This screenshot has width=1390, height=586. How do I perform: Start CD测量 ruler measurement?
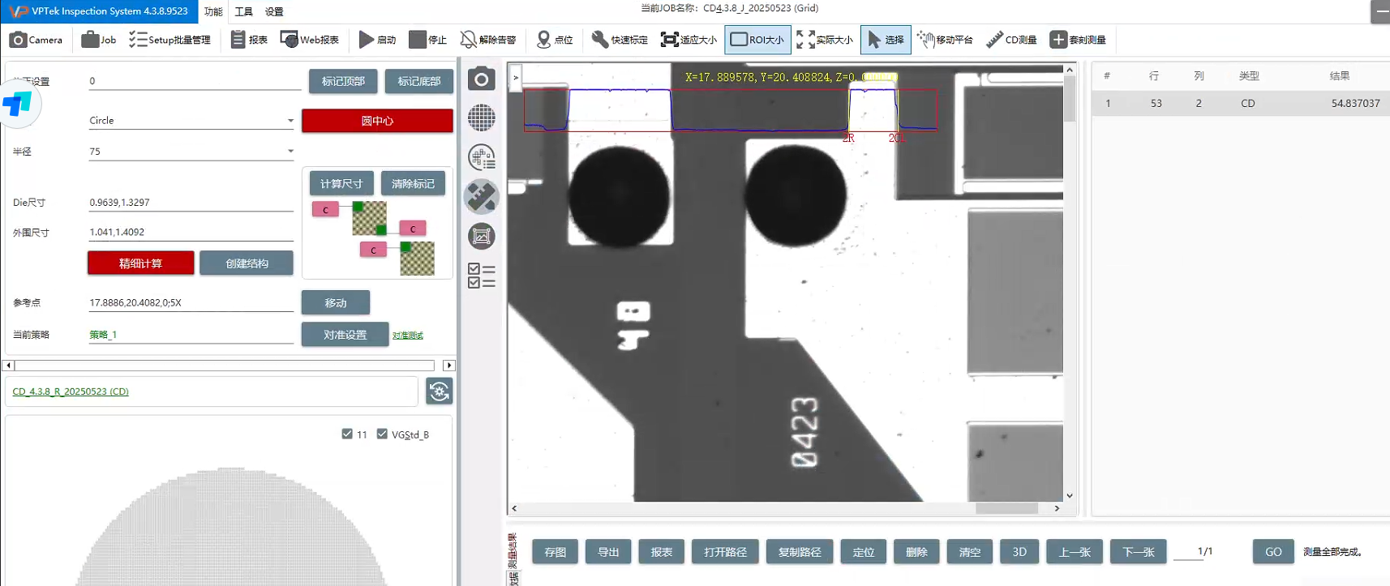[1011, 40]
